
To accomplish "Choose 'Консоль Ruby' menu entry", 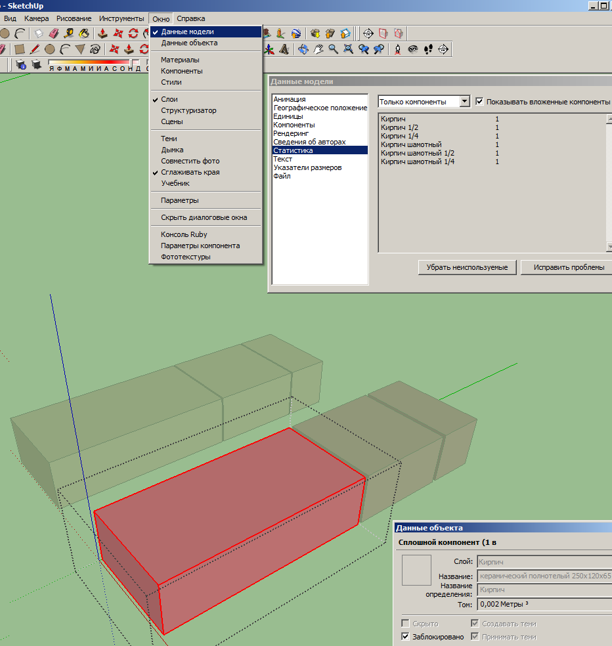I will click(184, 234).
